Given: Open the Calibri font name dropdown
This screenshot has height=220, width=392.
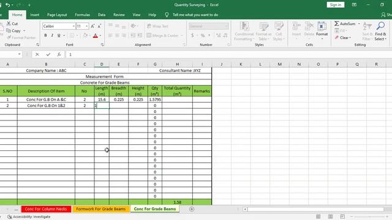Looking at the screenshot, I should tap(73, 26).
